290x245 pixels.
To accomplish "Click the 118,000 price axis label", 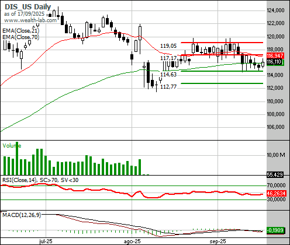I will [275, 50].
